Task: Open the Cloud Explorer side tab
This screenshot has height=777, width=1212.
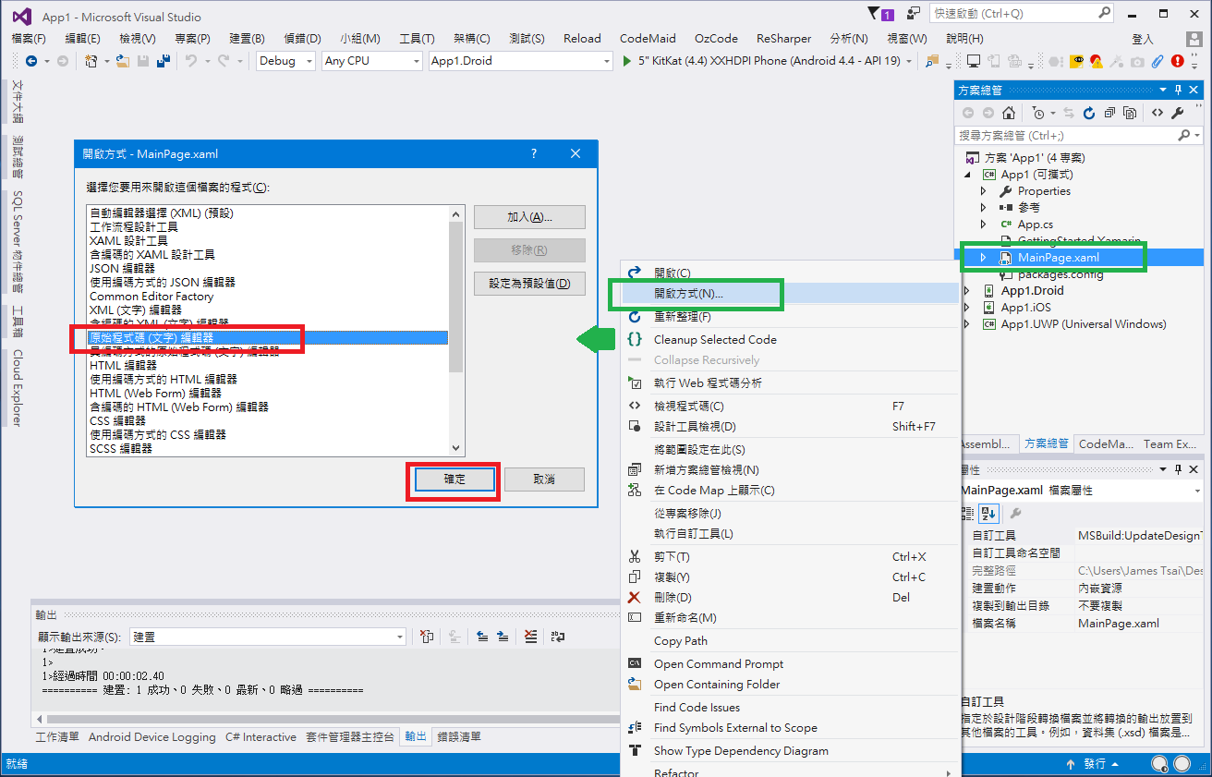Action: [x=18, y=388]
